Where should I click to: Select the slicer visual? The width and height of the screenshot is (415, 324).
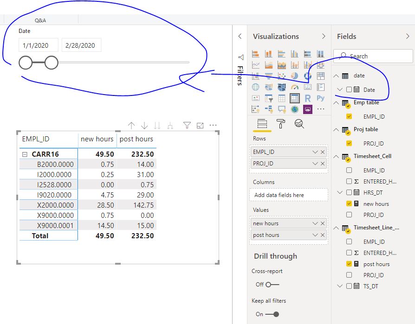(x=268, y=98)
